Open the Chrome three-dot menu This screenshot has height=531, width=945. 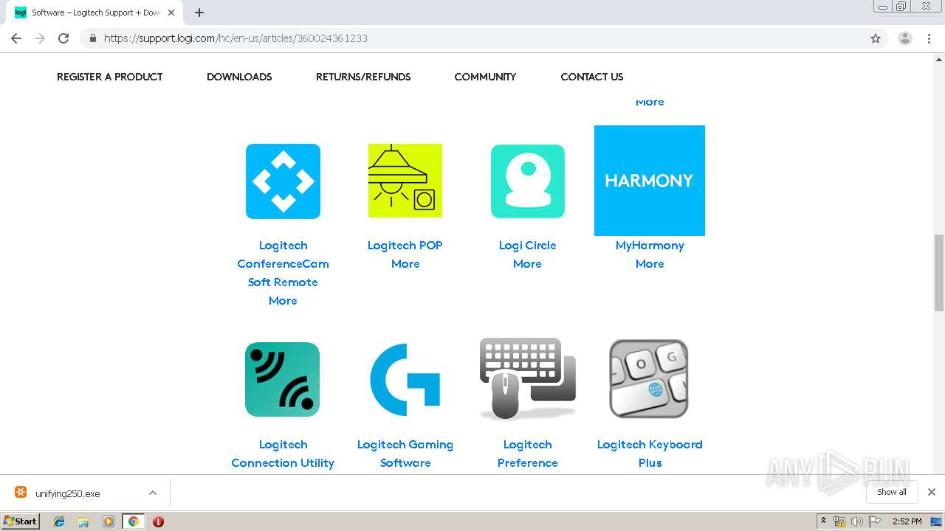[x=929, y=38]
